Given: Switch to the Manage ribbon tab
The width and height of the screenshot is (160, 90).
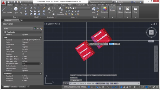Looking at the screenshot, I should pyautogui.click(x=55, y=5).
